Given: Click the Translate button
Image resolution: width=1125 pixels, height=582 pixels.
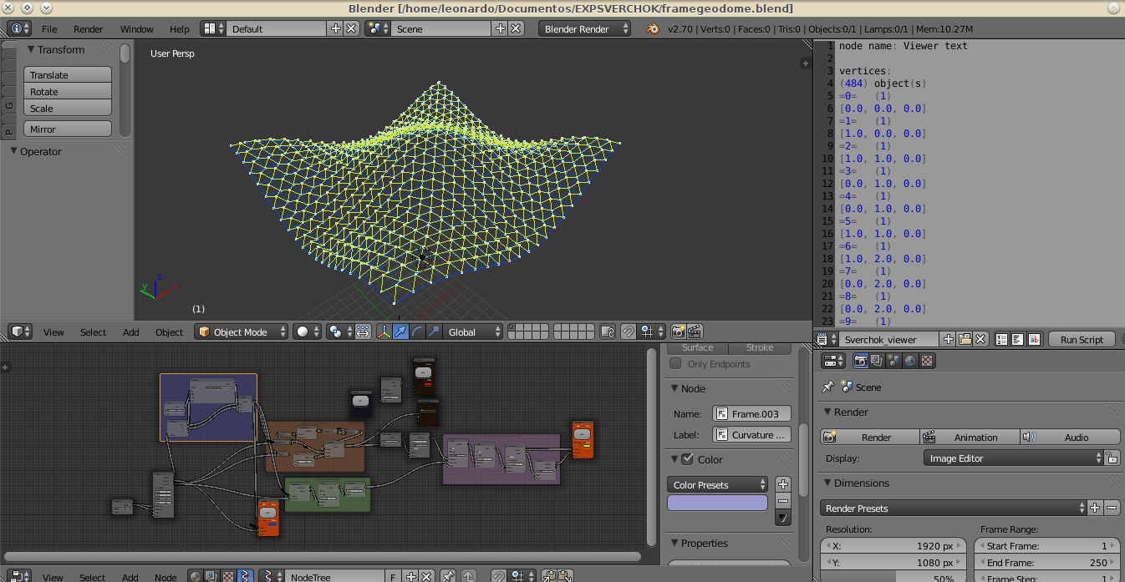Looking at the screenshot, I should [x=68, y=75].
